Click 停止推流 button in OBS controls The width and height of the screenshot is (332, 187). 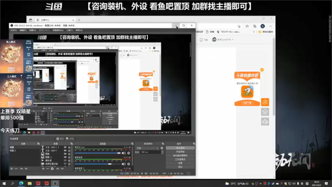point(180,148)
